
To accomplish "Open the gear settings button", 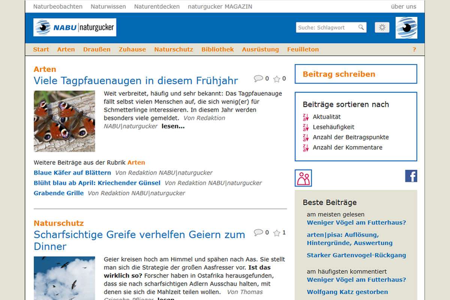I will click(x=382, y=27).
